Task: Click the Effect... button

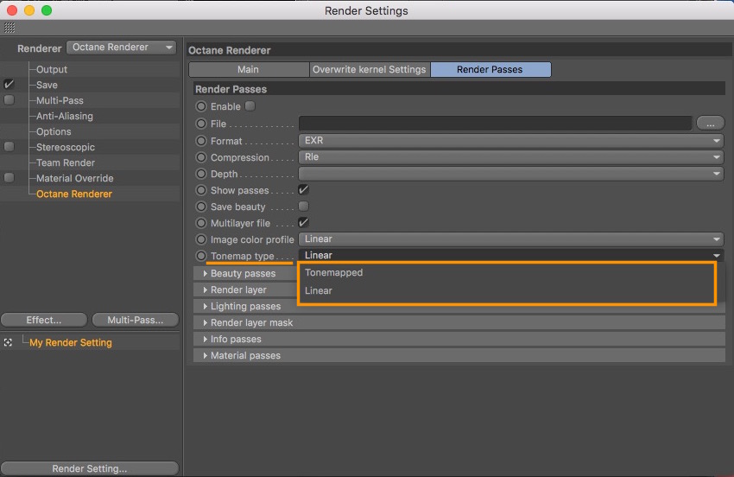Action: 44,320
